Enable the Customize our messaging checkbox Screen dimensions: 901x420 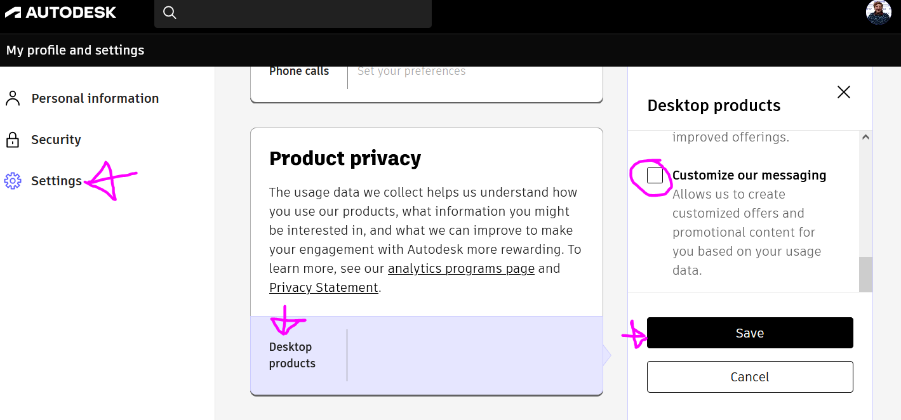[653, 175]
